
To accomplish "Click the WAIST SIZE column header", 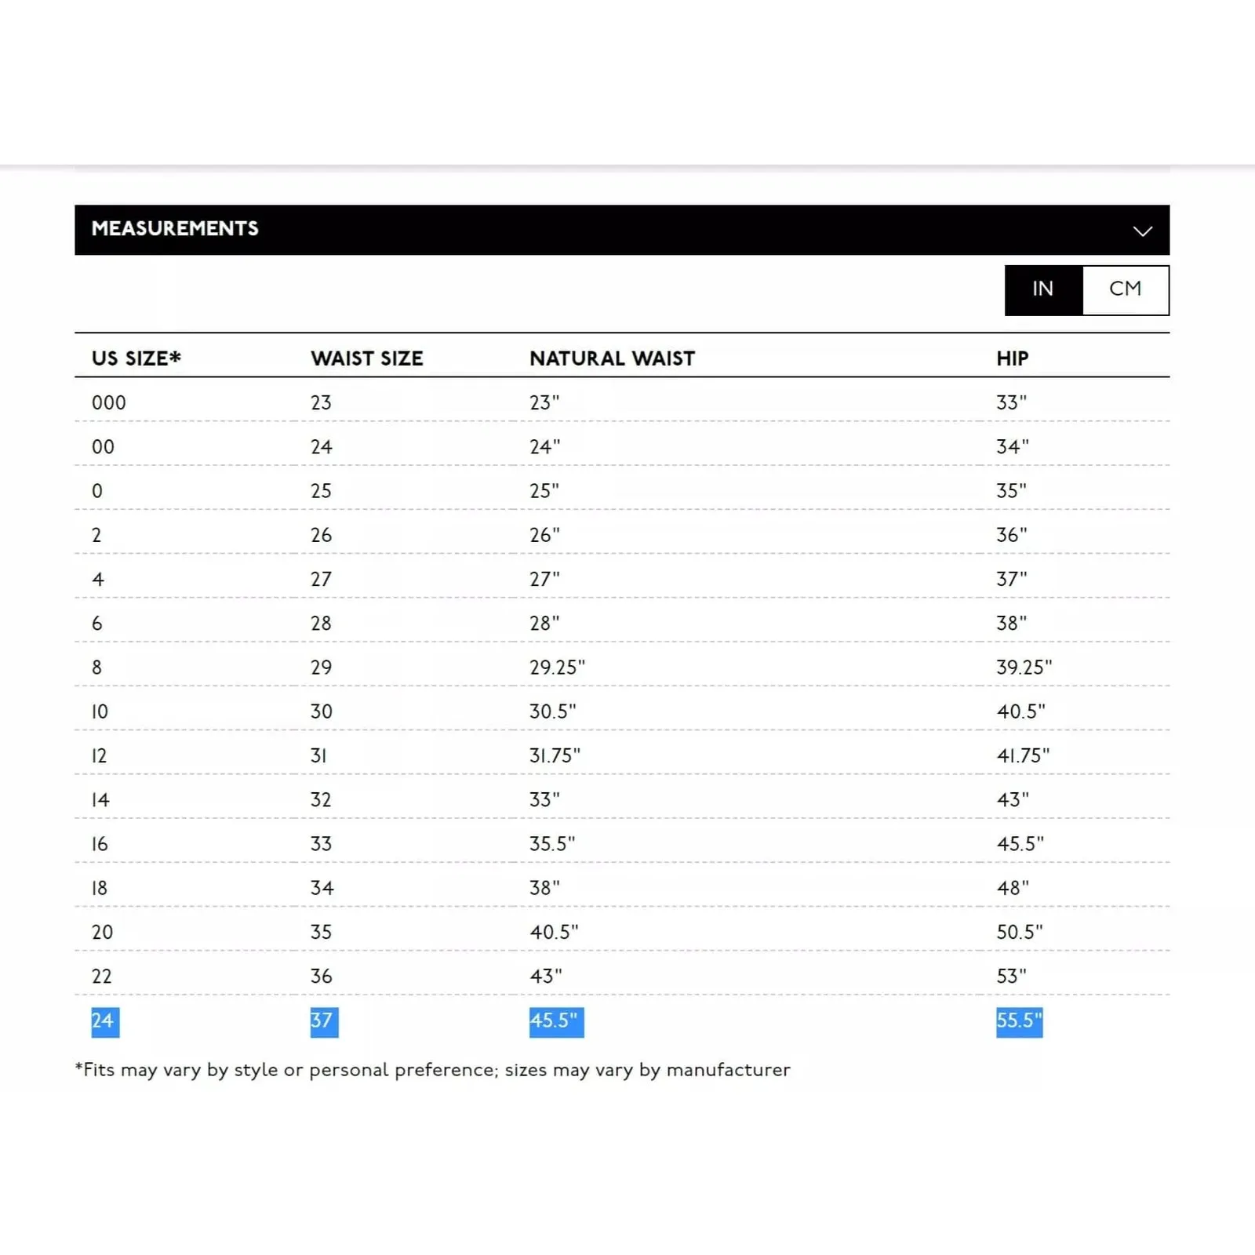I will [x=366, y=358].
